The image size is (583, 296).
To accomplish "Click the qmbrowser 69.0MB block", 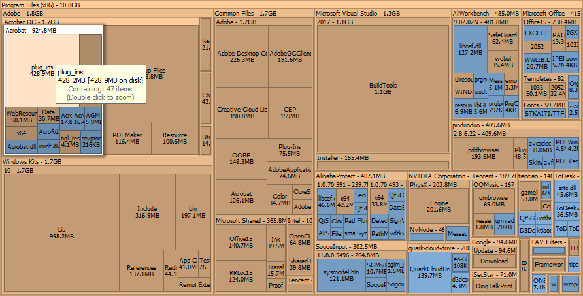I will click(x=493, y=201).
